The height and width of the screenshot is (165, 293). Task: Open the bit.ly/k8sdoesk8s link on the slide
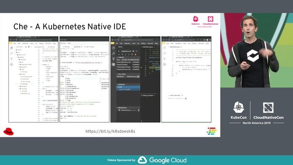click(x=110, y=132)
